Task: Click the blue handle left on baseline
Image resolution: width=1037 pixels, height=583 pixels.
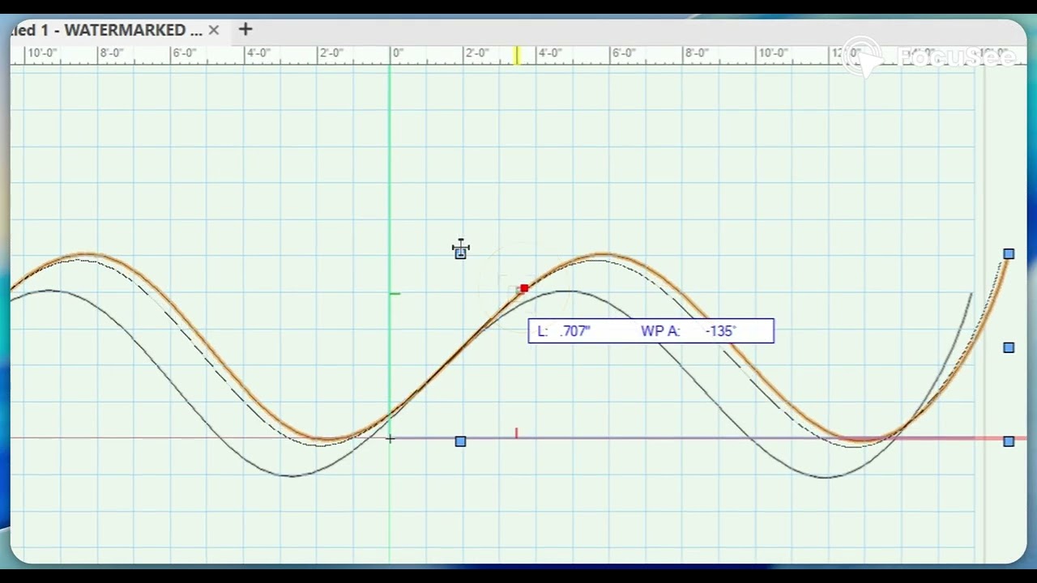Action: [x=460, y=441]
